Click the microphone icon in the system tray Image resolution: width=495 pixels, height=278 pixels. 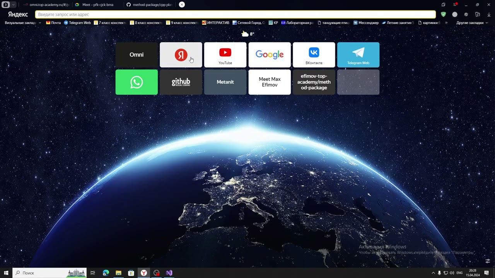point(439,273)
